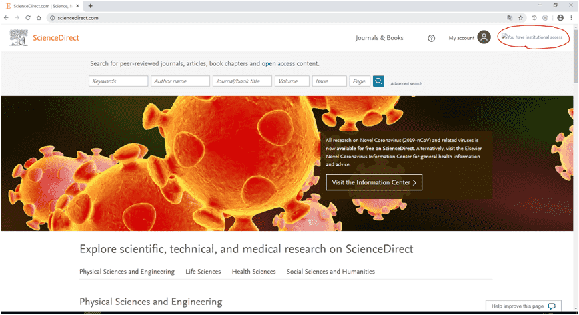The height and width of the screenshot is (315, 579).
Task: Click Help improve this page feedback button
Action: 523,306
